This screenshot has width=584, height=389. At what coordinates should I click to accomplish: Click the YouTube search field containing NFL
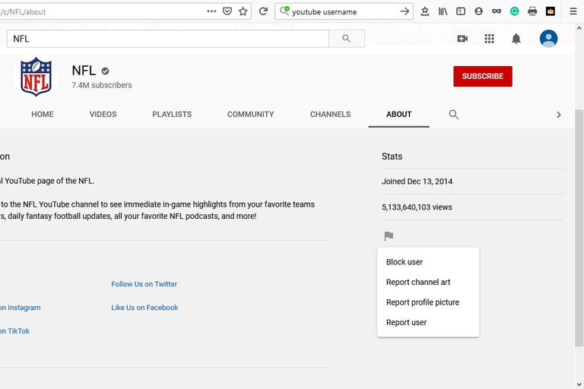point(167,39)
